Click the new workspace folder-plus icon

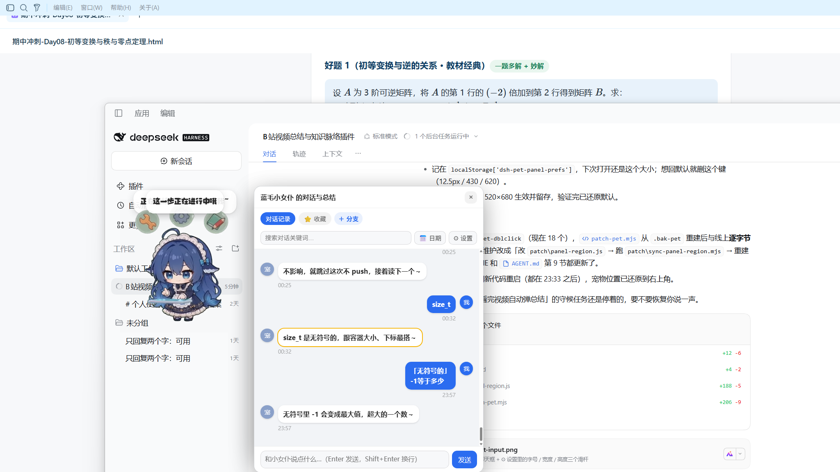pos(235,248)
